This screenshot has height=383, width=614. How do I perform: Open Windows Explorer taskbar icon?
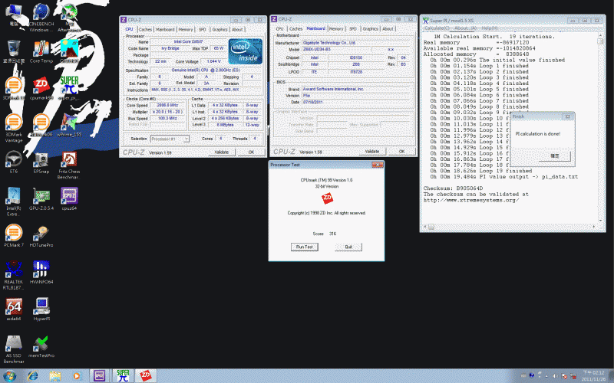(x=54, y=376)
